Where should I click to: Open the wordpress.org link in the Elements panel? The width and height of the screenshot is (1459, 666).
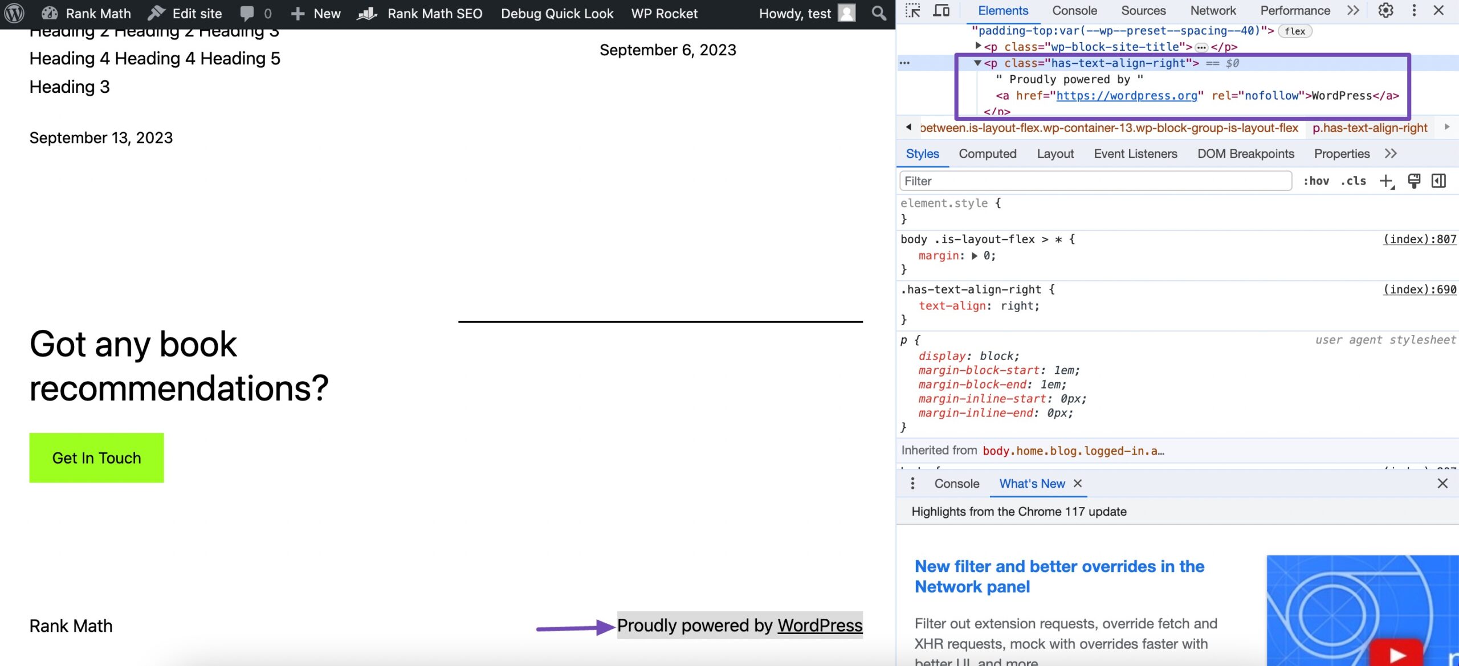click(1127, 96)
